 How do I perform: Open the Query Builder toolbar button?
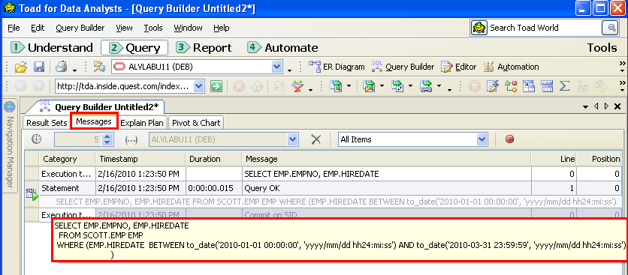tap(403, 67)
